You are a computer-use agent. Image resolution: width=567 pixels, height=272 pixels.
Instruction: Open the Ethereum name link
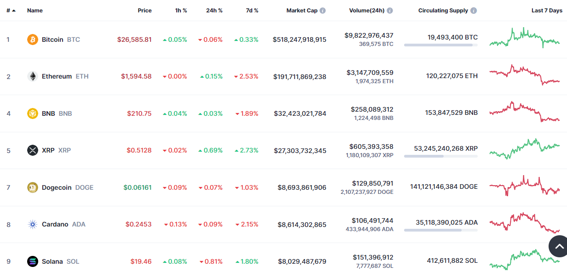pos(57,76)
